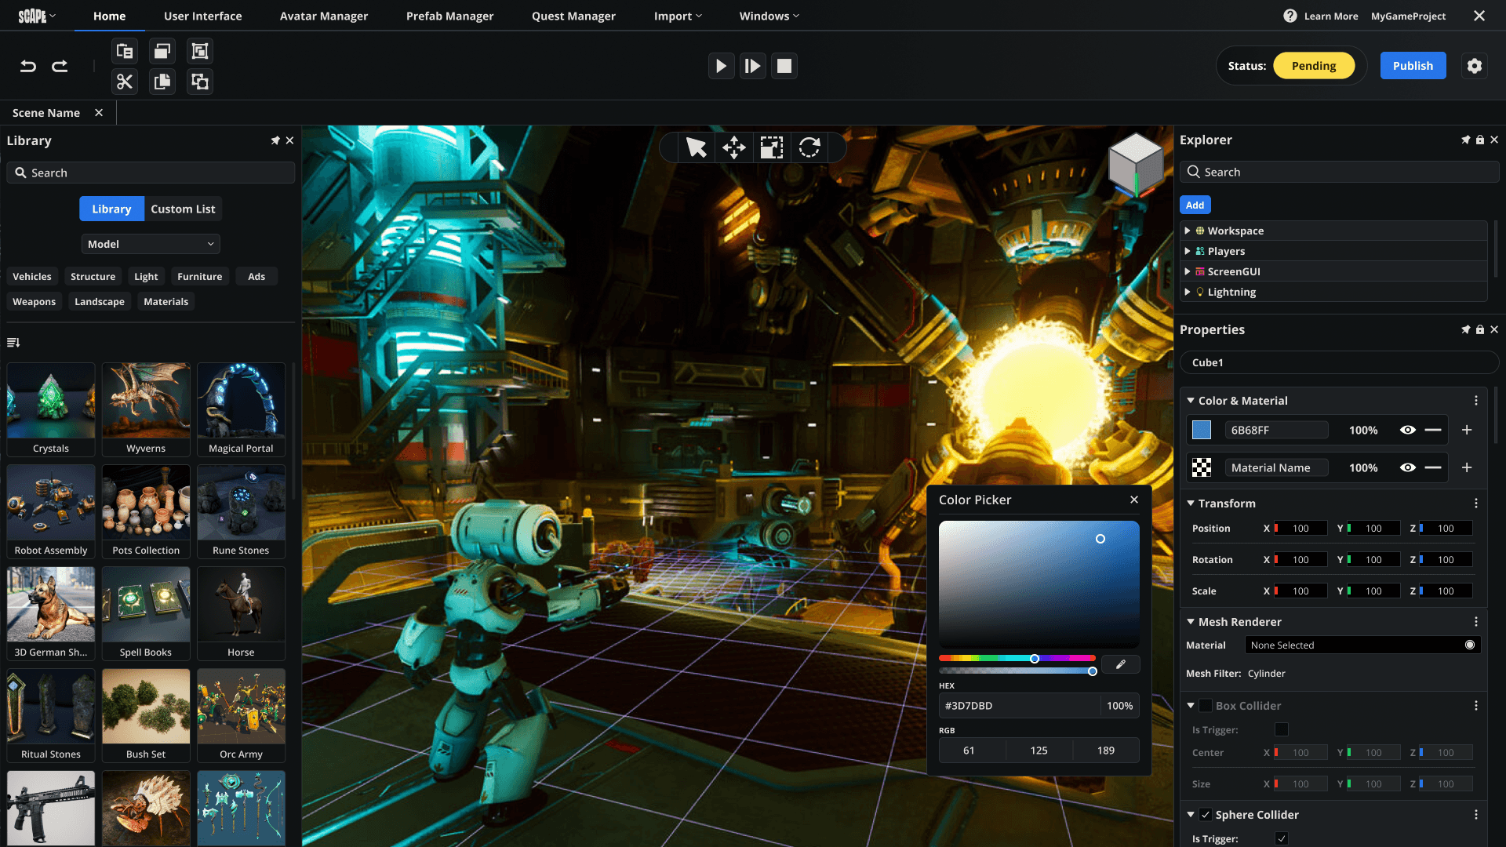The image size is (1506, 847).
Task: Choose the scale tool in viewport toolbar
Action: (771, 147)
